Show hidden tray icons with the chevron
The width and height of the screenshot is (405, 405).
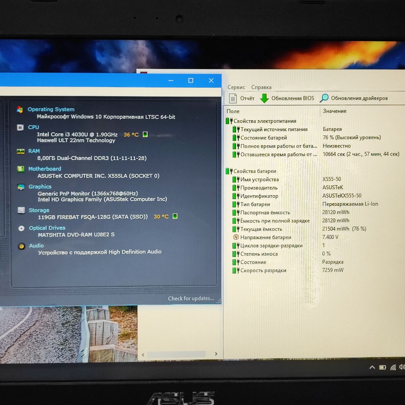[x=372, y=367]
